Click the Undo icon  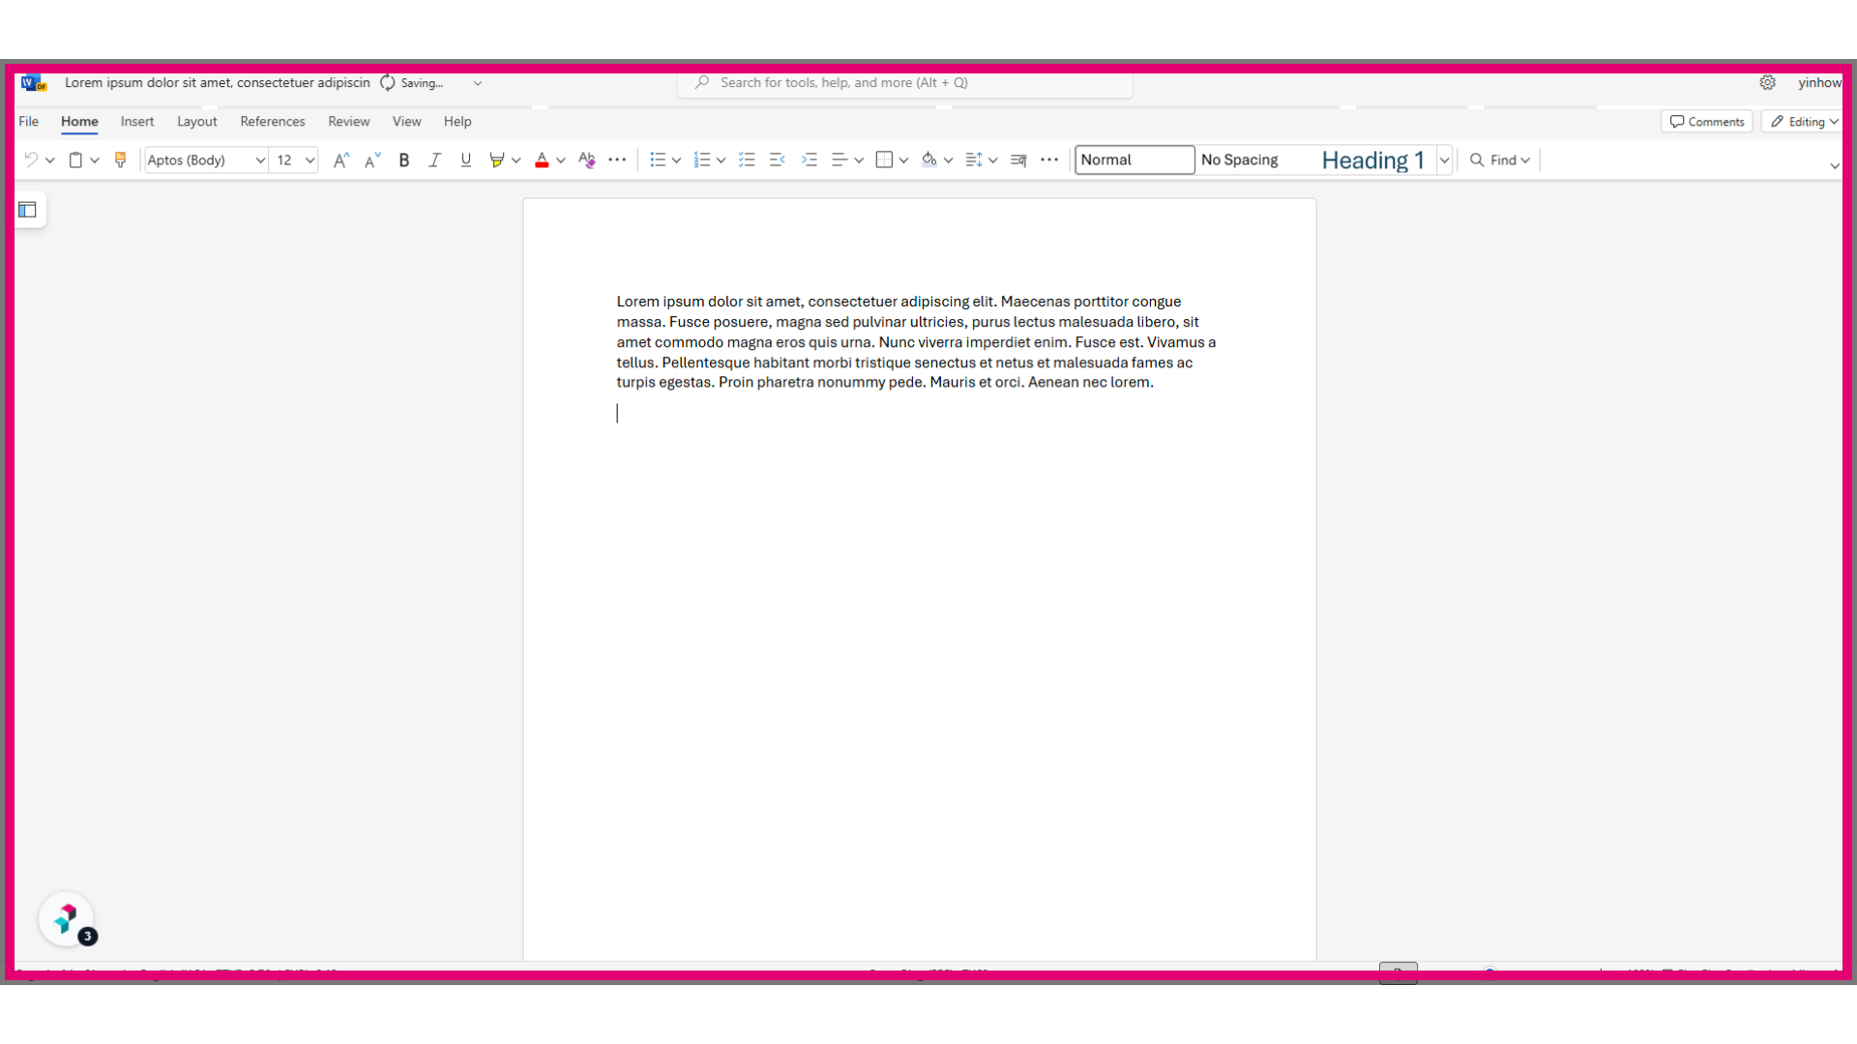coord(31,160)
